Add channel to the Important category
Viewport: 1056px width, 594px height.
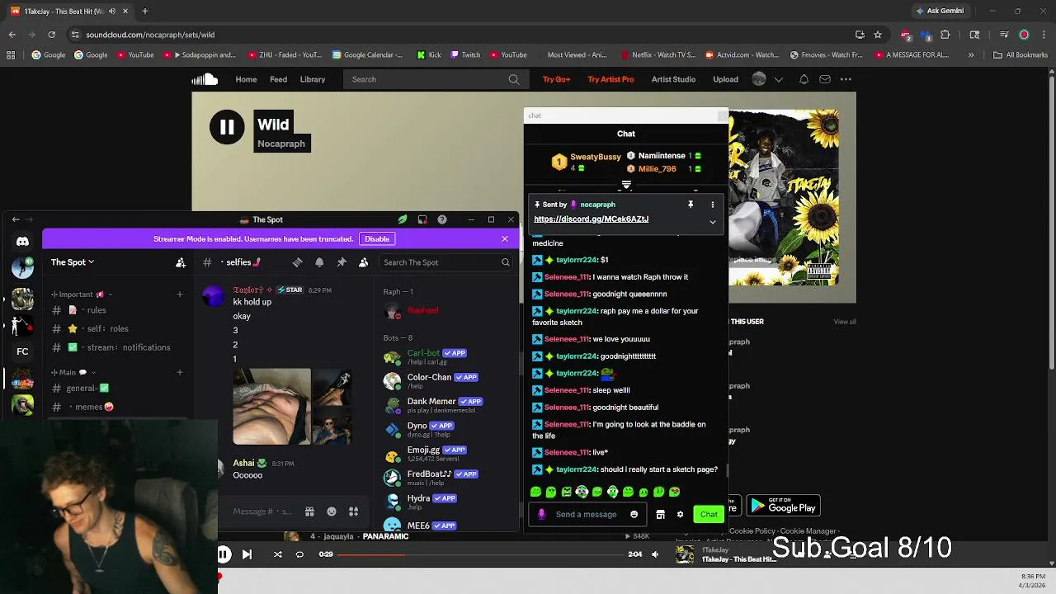click(x=179, y=295)
